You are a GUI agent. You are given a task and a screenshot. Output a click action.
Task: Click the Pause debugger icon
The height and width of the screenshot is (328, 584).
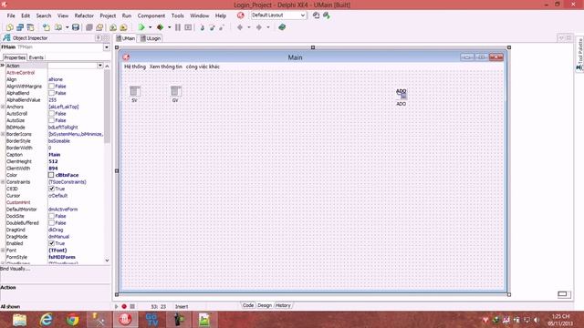[x=178, y=27]
